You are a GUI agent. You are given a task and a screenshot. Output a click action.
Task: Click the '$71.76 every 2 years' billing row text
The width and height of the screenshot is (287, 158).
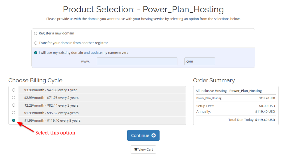coord(51,98)
